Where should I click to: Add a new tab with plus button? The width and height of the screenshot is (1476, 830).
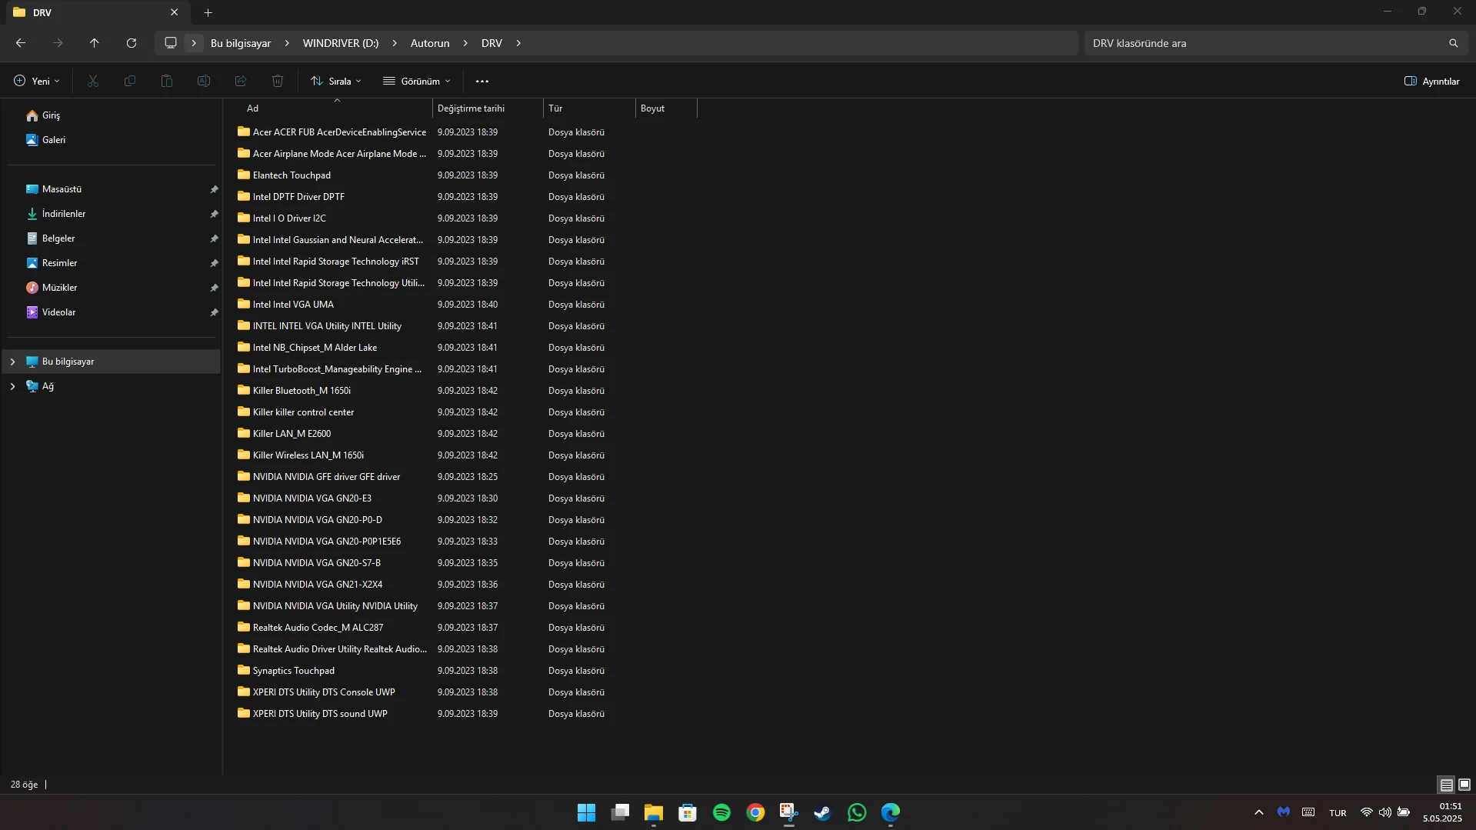coord(208,12)
